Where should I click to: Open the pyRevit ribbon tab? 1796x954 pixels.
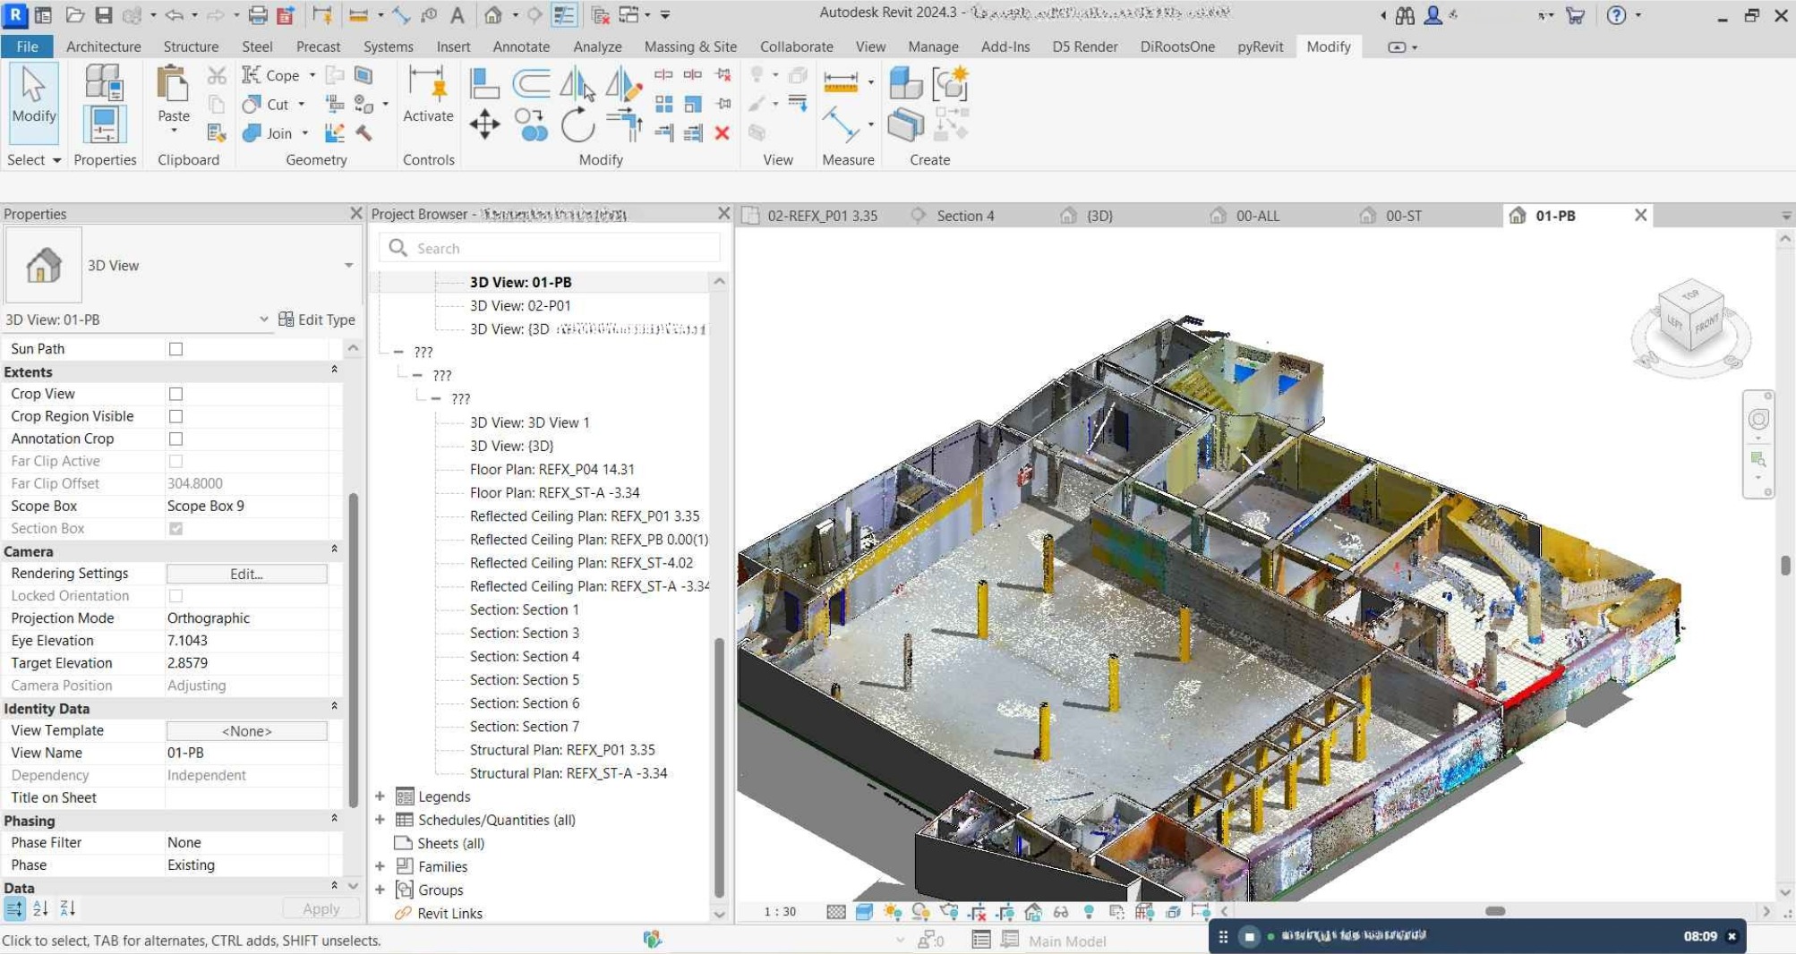(x=1260, y=47)
